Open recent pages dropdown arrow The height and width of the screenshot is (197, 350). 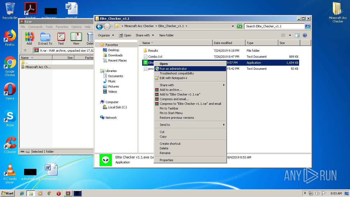(112, 26)
